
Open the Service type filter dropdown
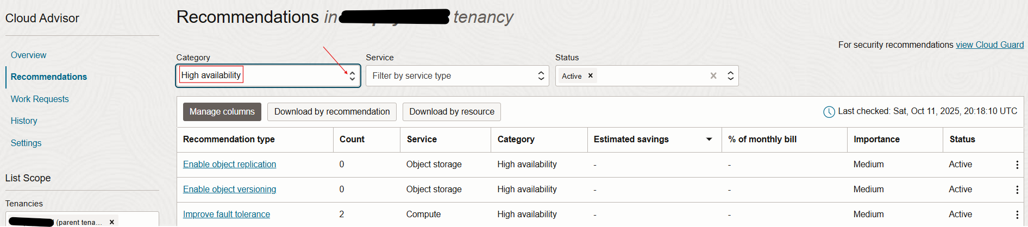(x=541, y=76)
